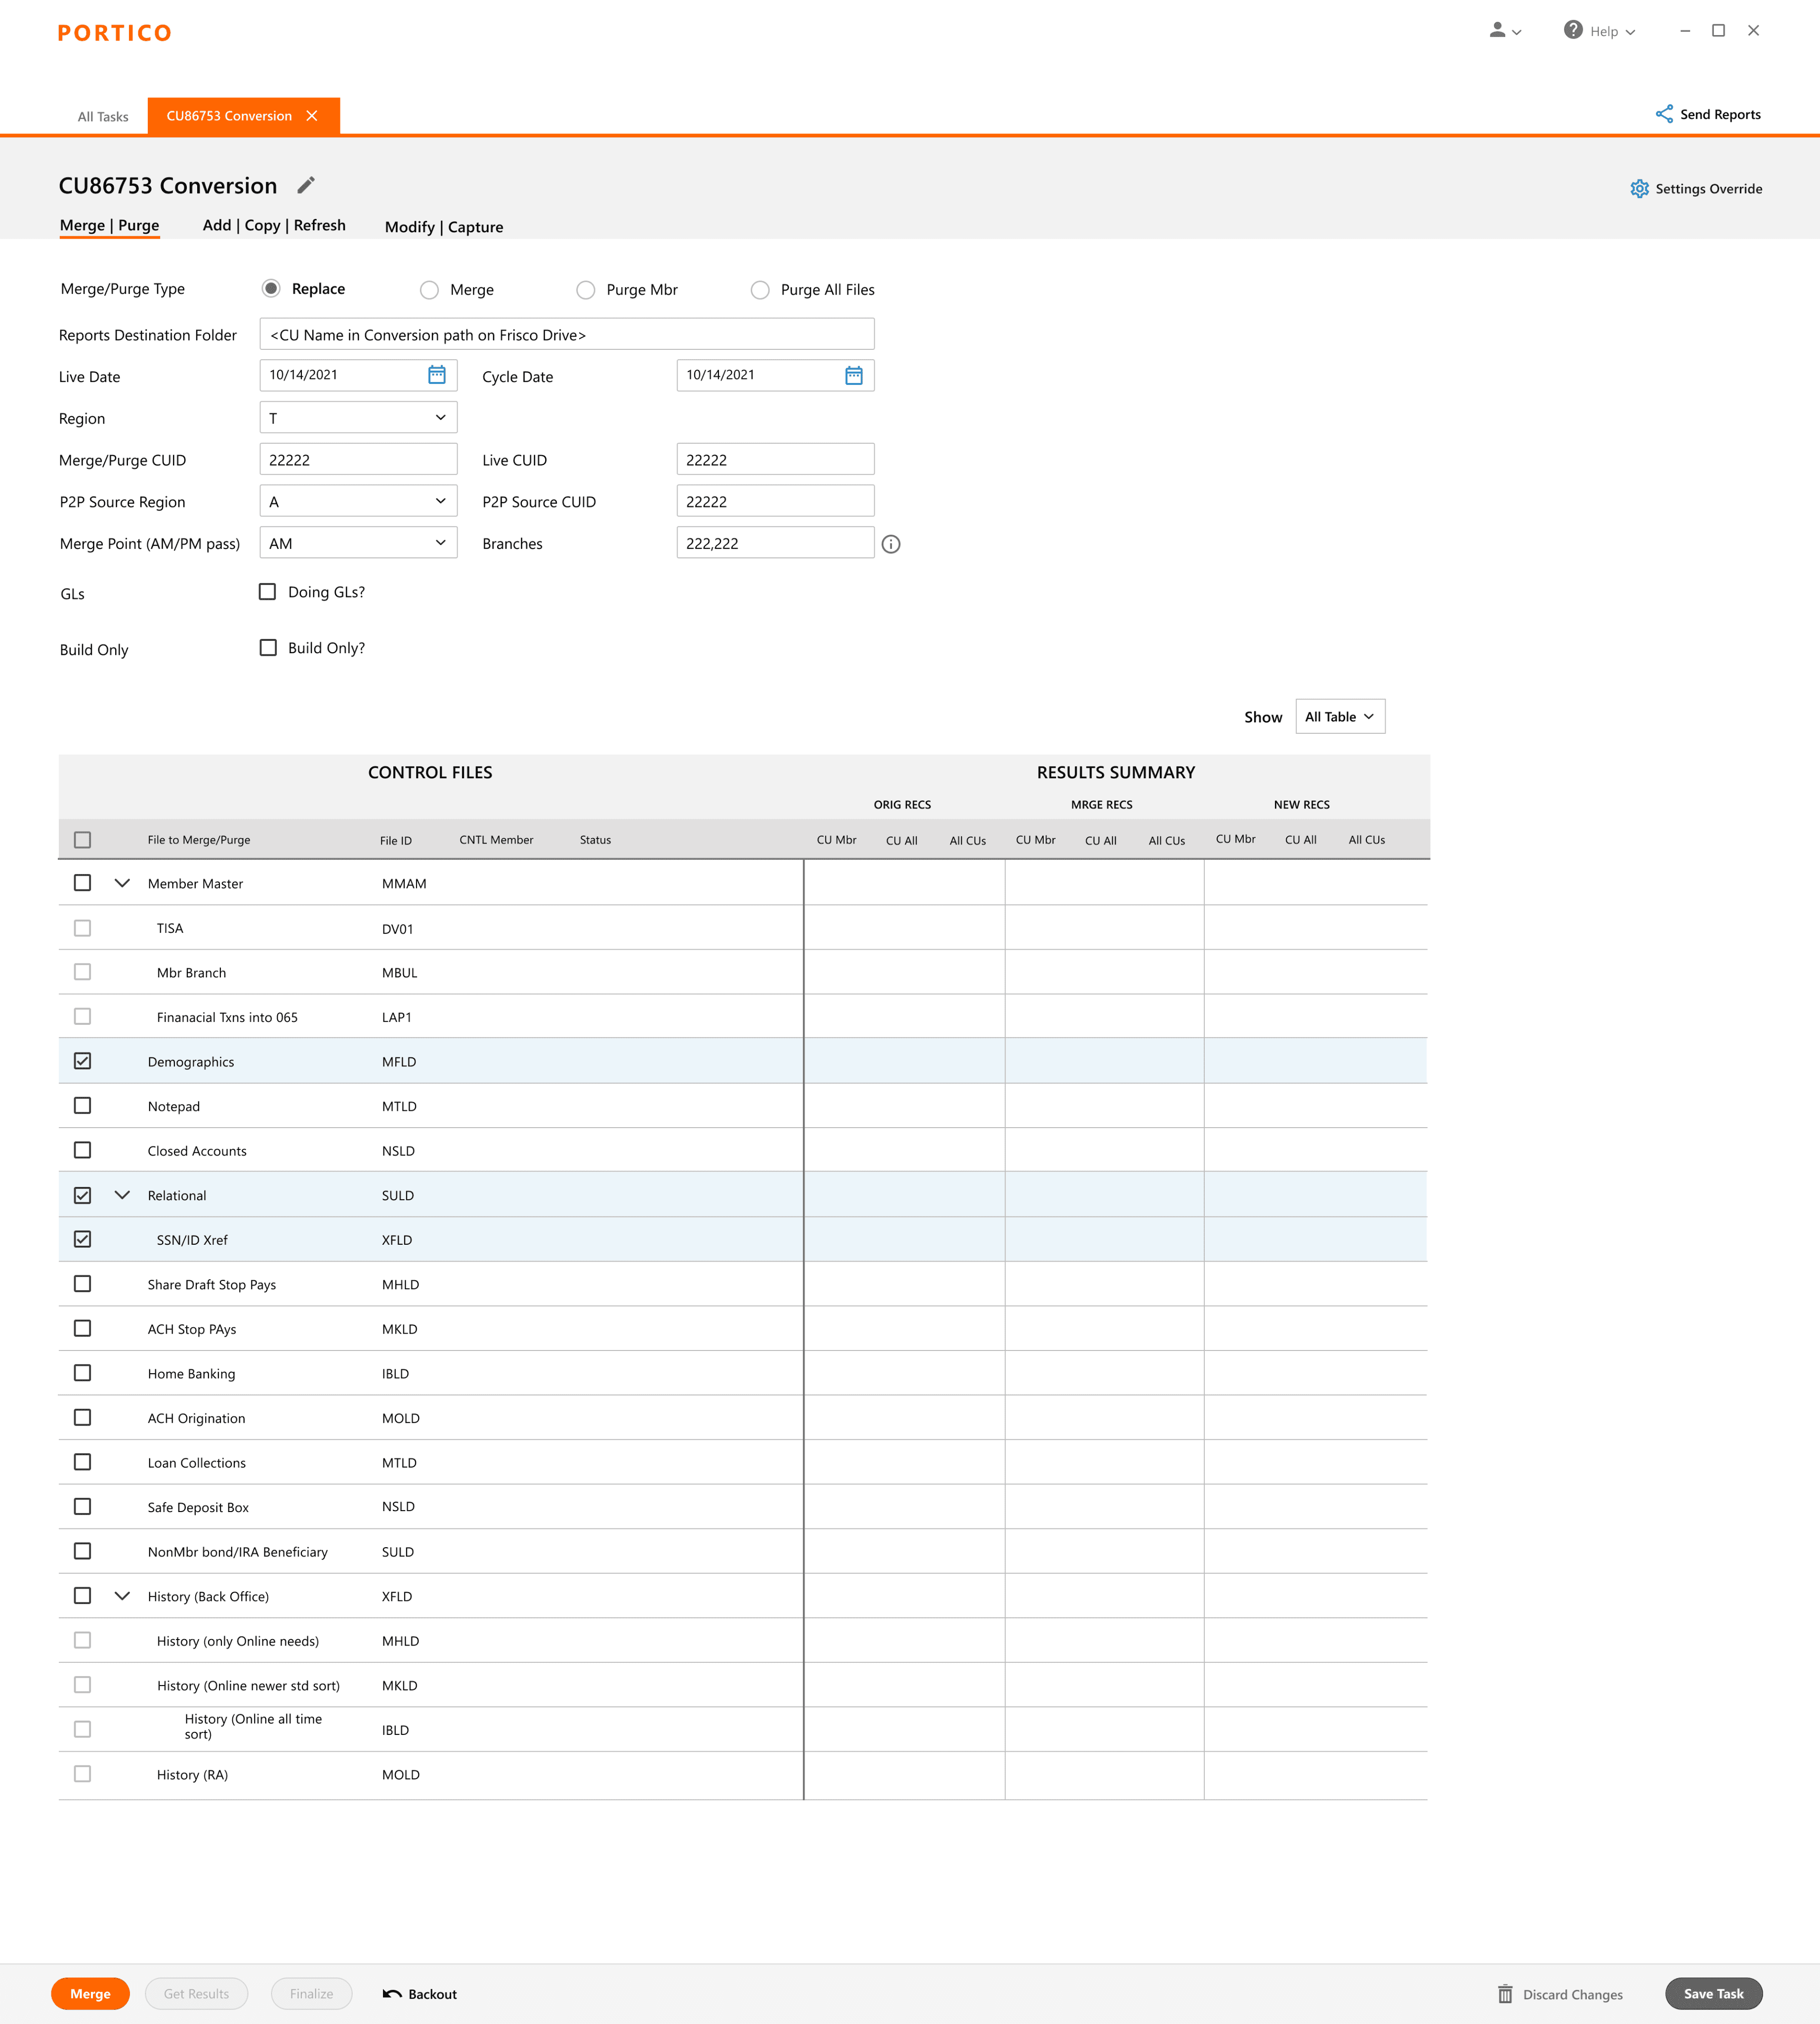Switch to the All Tasks tab
This screenshot has height=2024, width=1820.
[103, 117]
